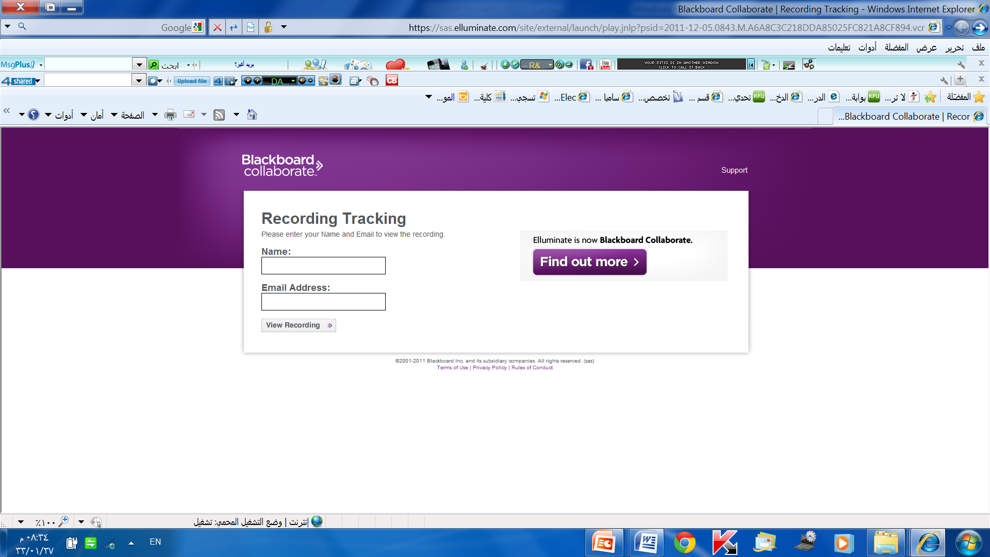Click the EN language indicator in taskbar
This screenshot has width=990, height=557.
155,542
